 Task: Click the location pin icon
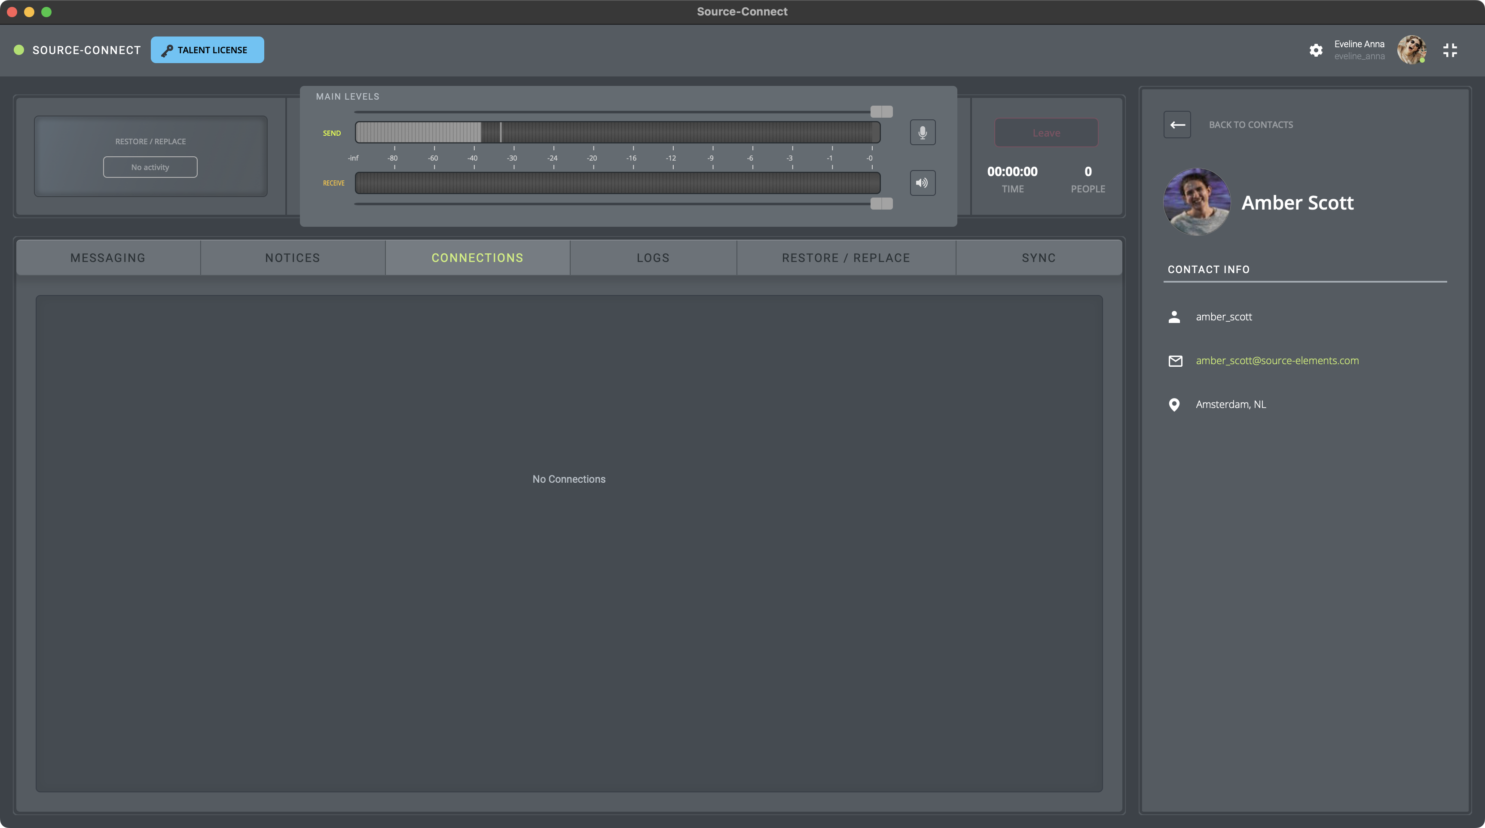click(1174, 405)
